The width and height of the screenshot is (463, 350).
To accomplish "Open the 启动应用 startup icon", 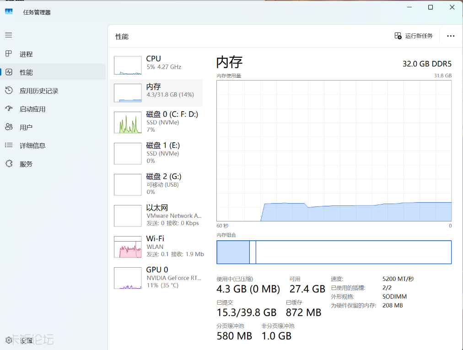I will click(x=9, y=109).
